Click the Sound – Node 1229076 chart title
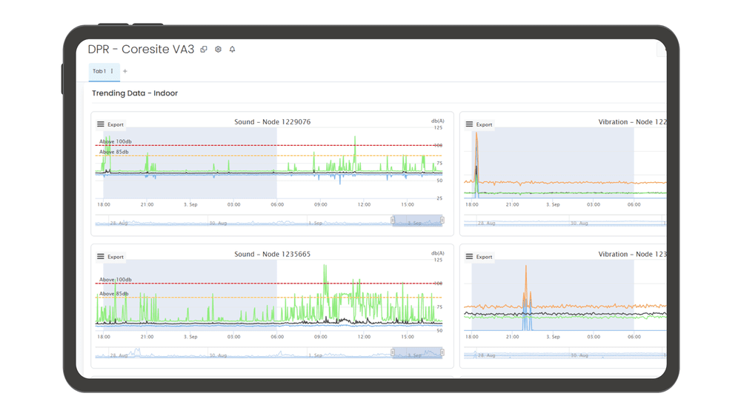The height and width of the screenshot is (416, 741). pos(272,122)
